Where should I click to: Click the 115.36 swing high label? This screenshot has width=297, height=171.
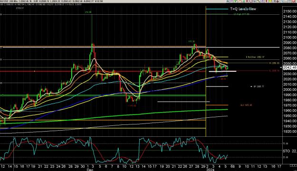click(x=192, y=41)
